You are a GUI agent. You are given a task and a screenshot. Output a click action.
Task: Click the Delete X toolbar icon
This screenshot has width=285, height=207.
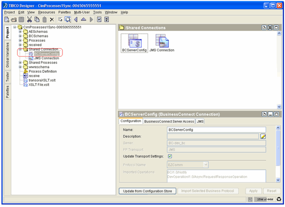(52, 20)
